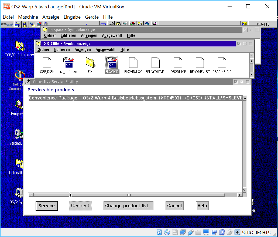Open the FIX folder icon

tap(90, 63)
